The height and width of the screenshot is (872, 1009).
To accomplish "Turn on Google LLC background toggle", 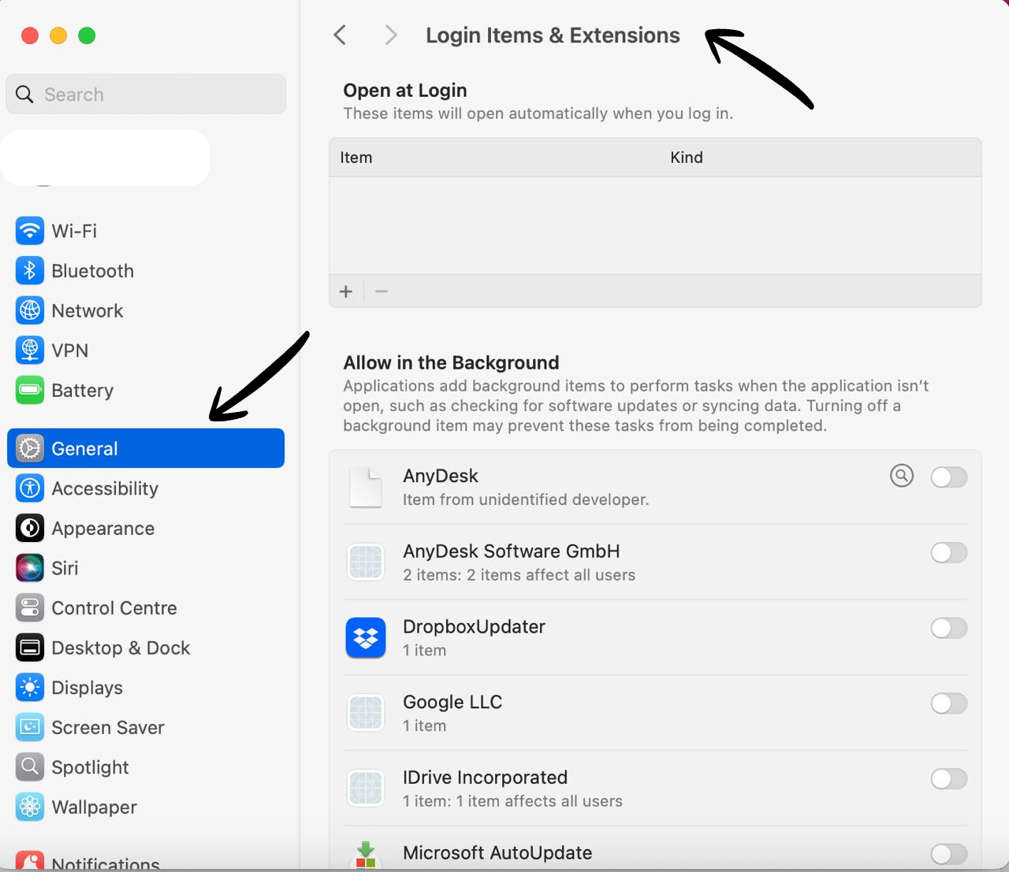I will click(948, 703).
